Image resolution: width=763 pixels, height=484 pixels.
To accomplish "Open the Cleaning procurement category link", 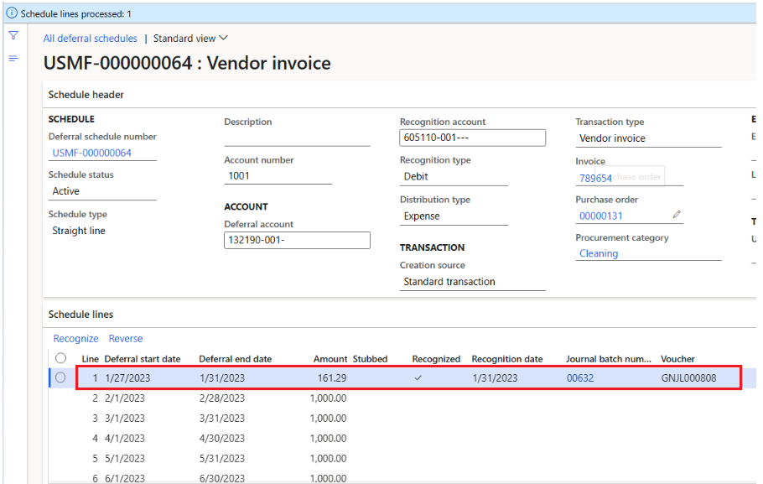I will [598, 253].
